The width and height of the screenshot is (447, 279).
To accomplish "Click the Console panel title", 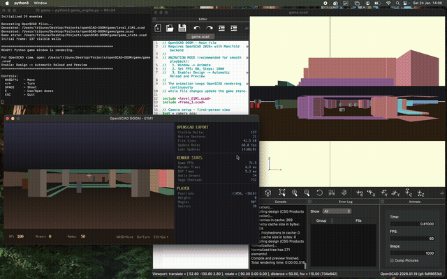I will [x=281, y=202].
